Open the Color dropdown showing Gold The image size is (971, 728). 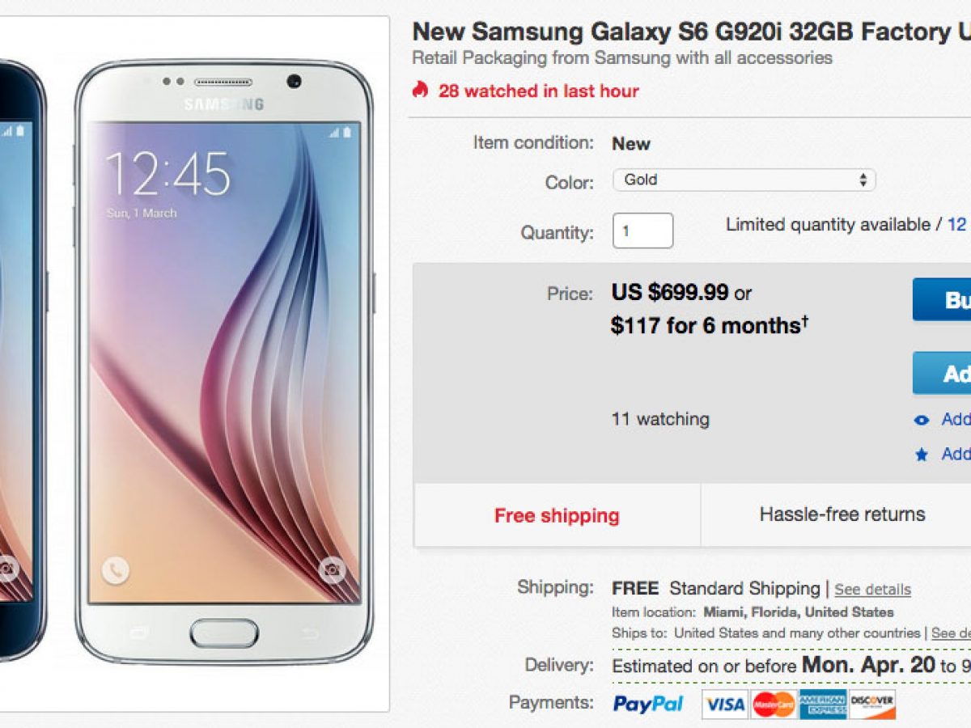click(x=744, y=180)
